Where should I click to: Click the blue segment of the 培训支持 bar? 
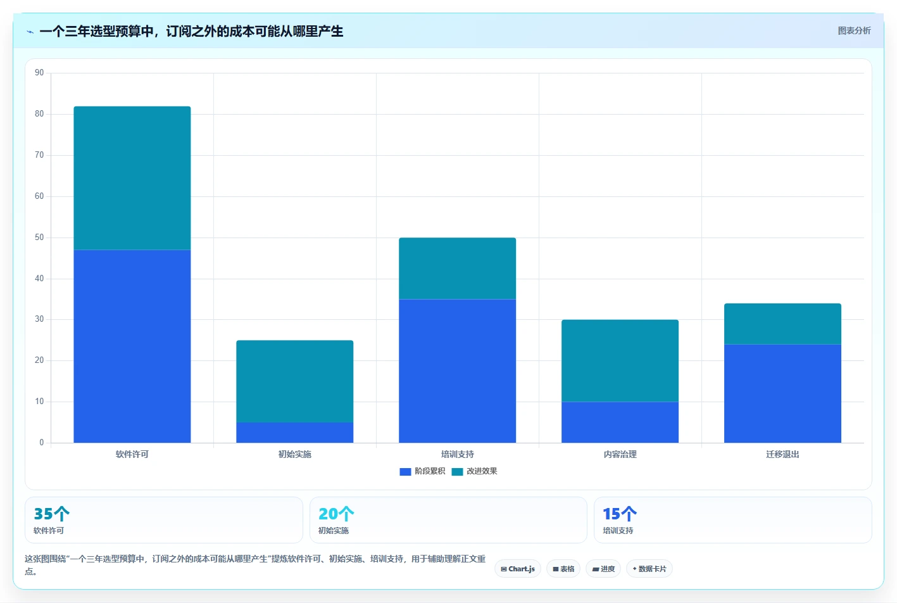(x=458, y=371)
